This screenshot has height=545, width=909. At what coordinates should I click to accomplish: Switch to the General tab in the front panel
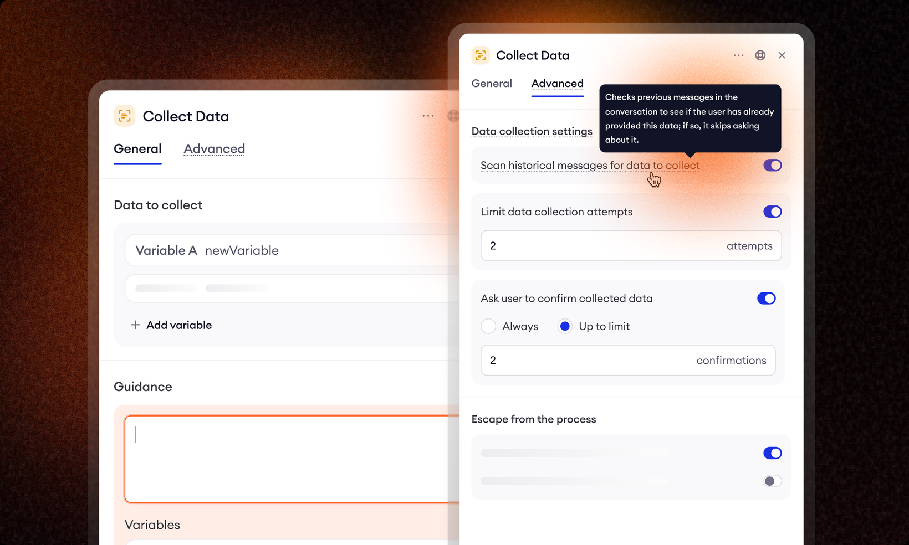(x=492, y=84)
